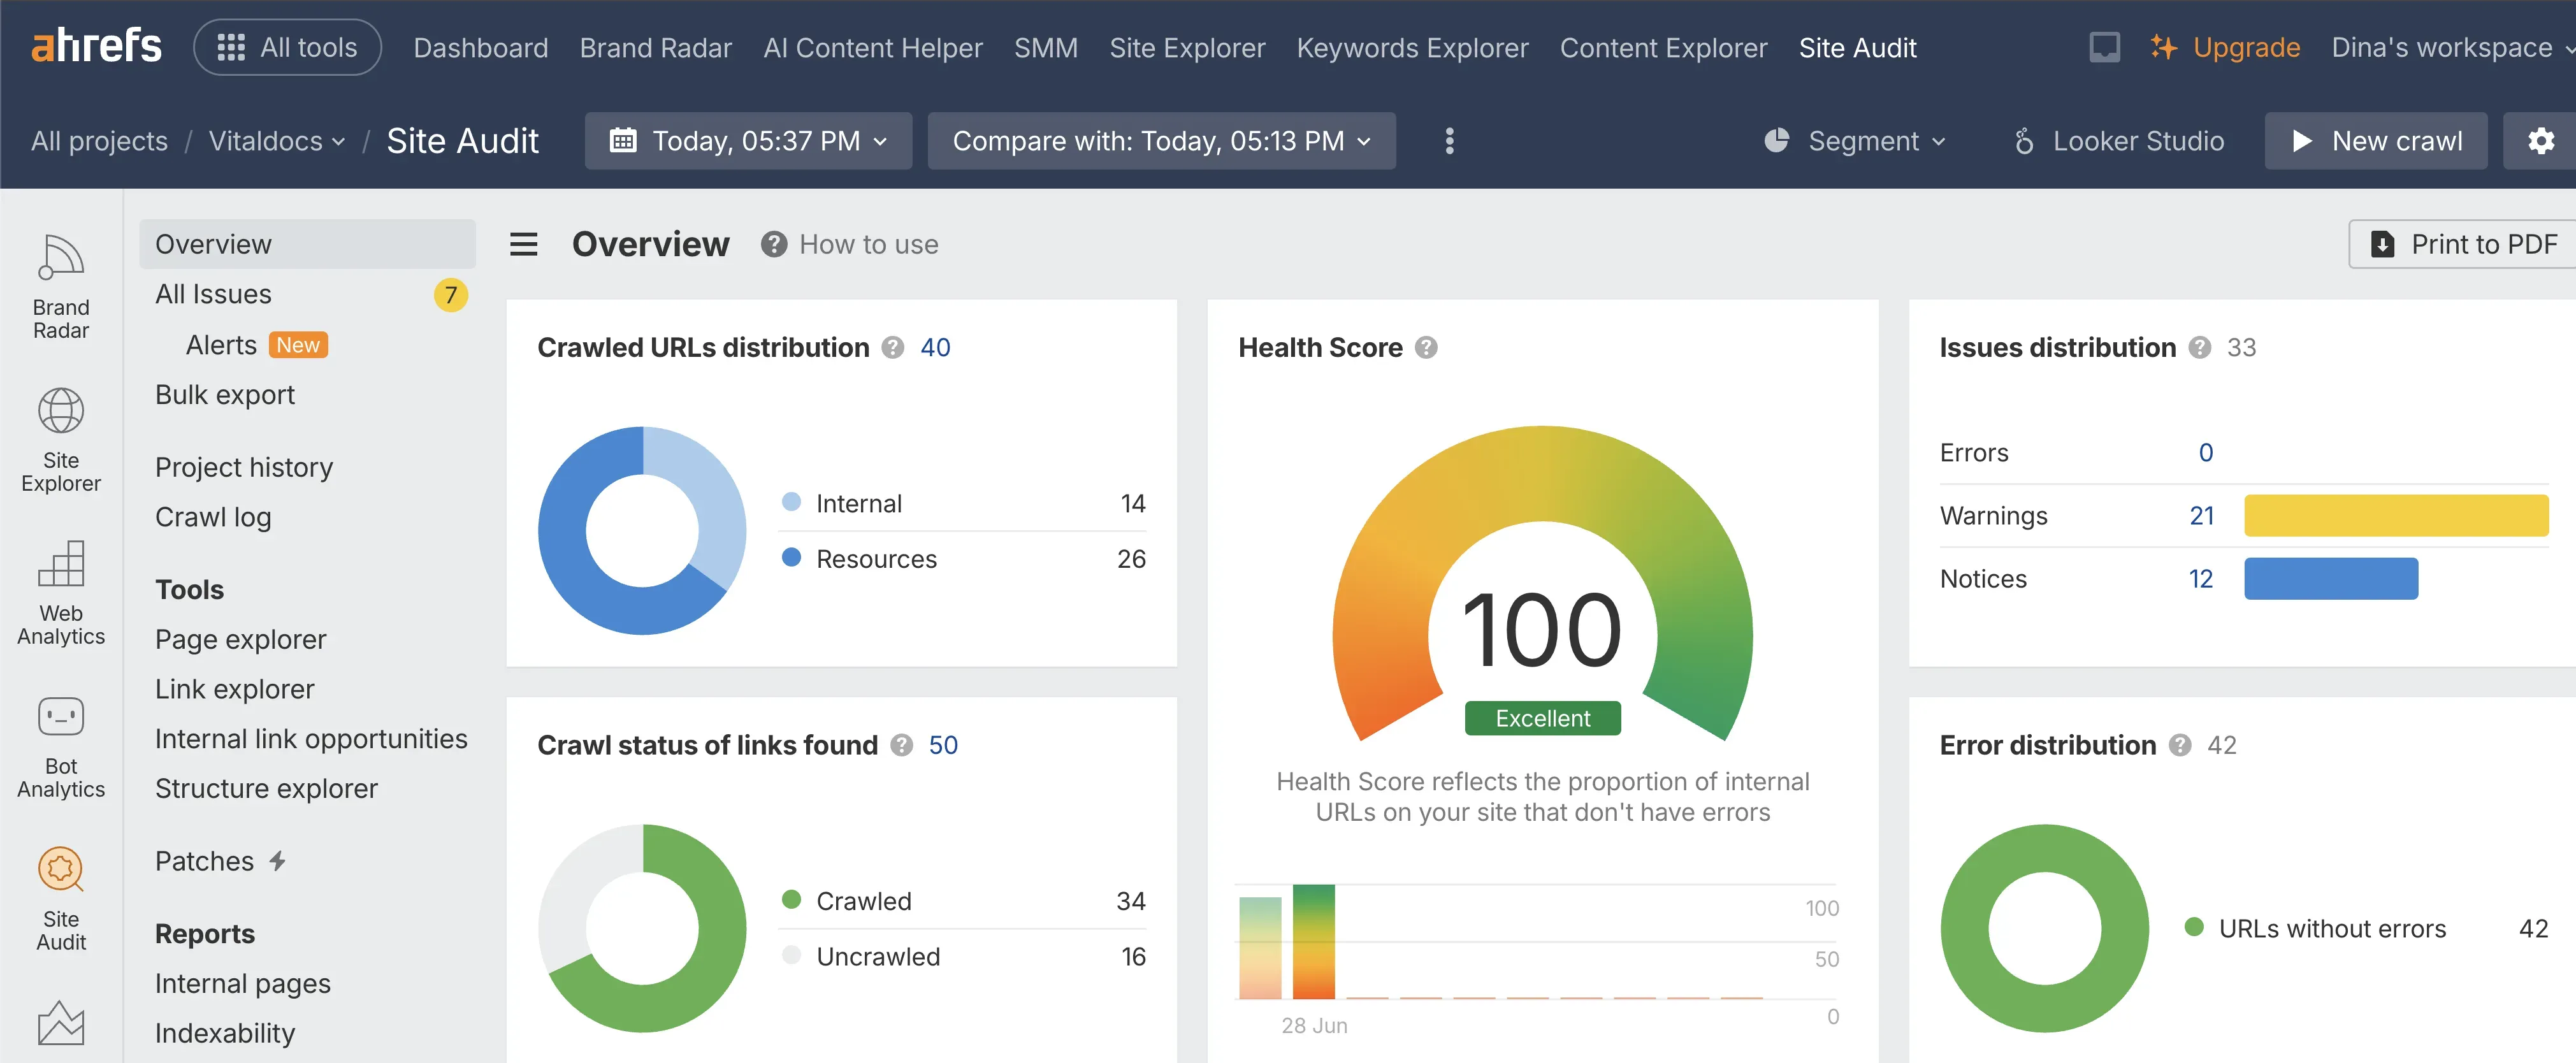
Task: Click help icon next to Crawled URLs distribution
Action: tap(893, 348)
